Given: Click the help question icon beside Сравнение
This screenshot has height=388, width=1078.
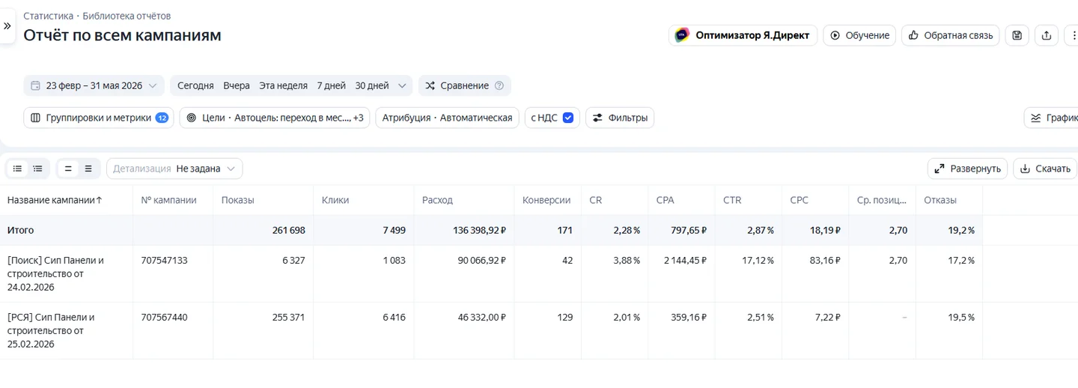Looking at the screenshot, I should (499, 85).
